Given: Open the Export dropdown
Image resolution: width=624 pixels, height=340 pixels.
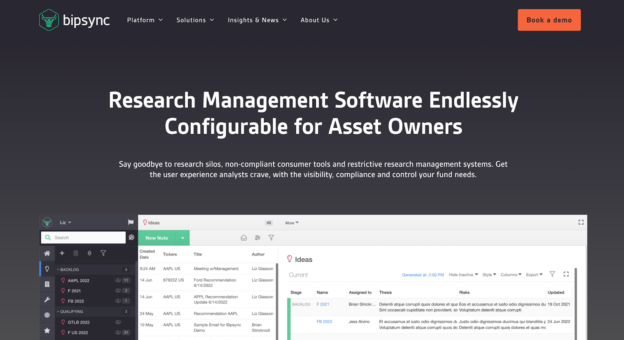Looking at the screenshot, I should (534, 275).
